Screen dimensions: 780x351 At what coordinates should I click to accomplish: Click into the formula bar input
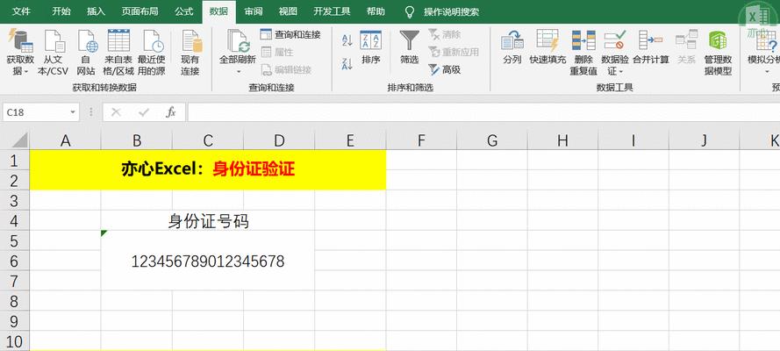(483, 112)
